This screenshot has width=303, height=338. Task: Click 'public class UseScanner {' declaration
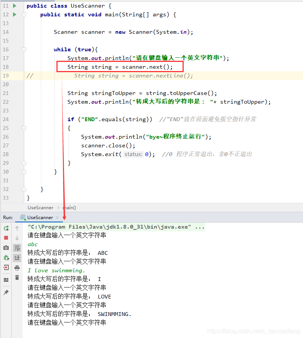(69, 6)
